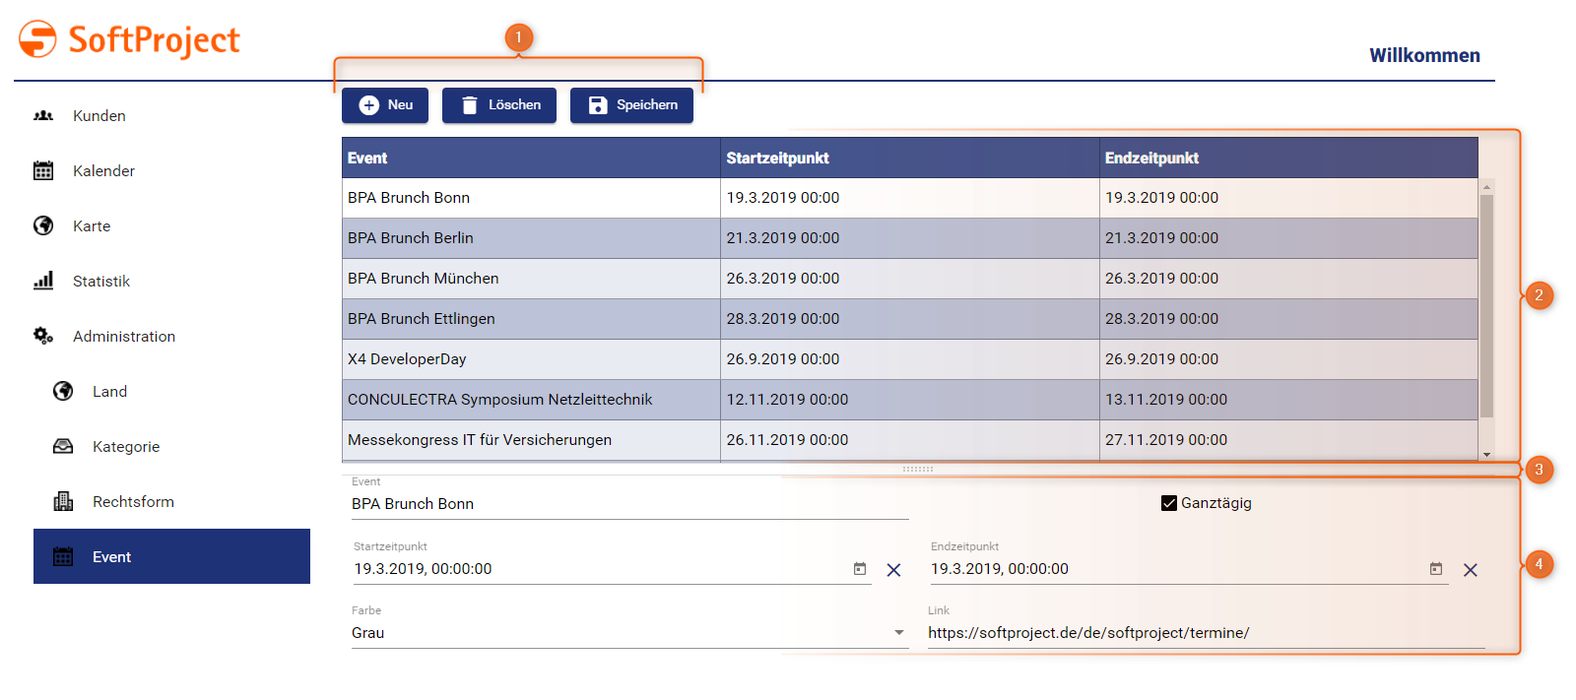
Task: Click the Speichern save button
Action: (x=631, y=105)
